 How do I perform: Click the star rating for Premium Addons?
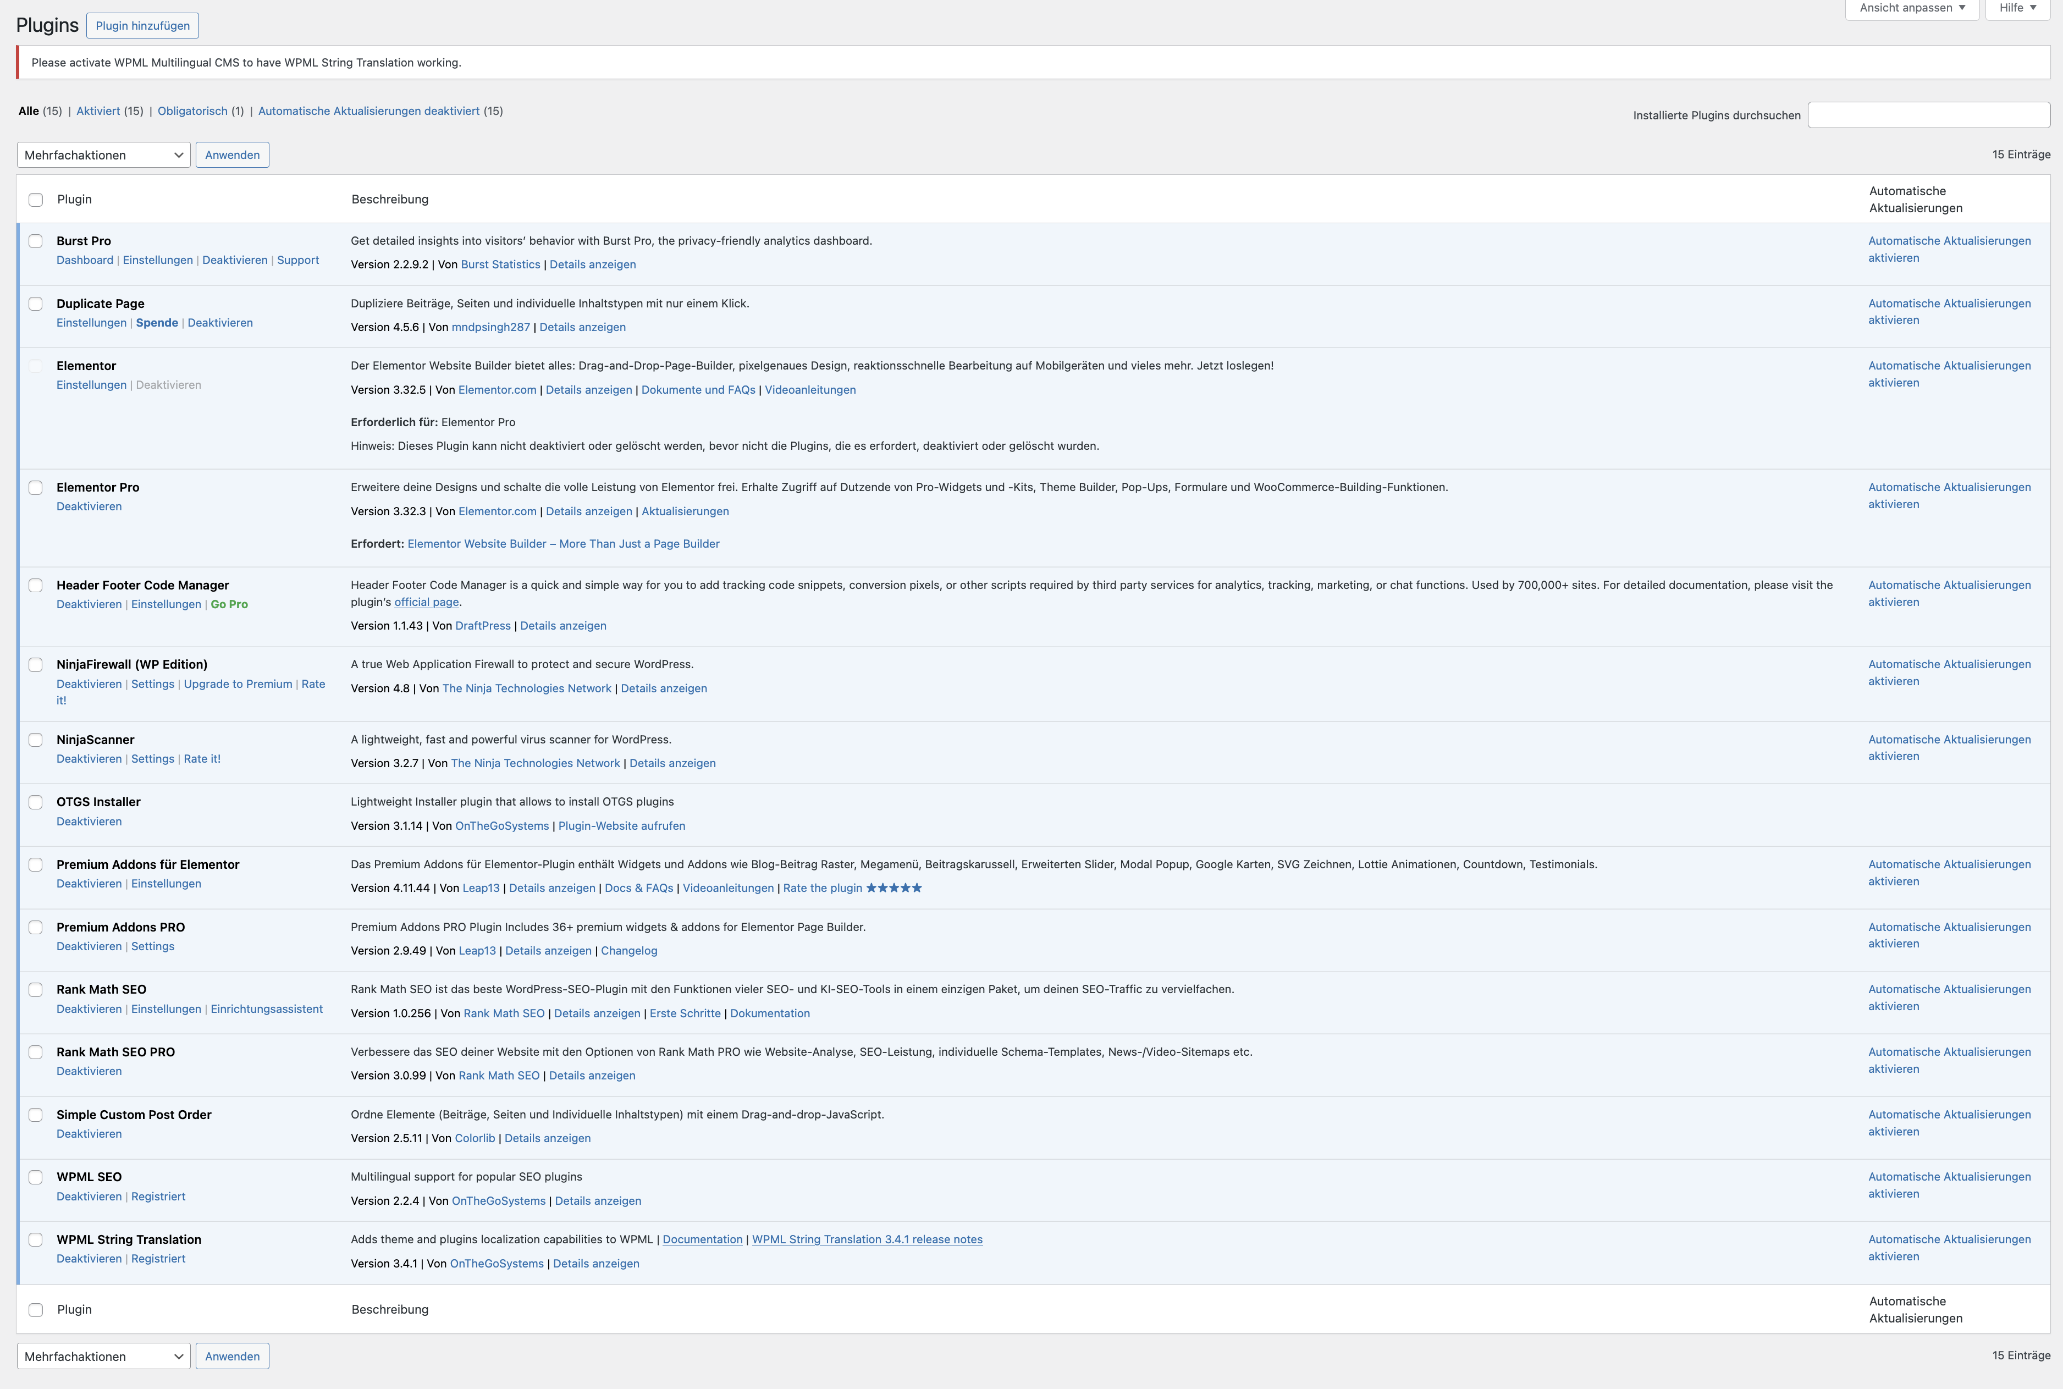click(893, 888)
